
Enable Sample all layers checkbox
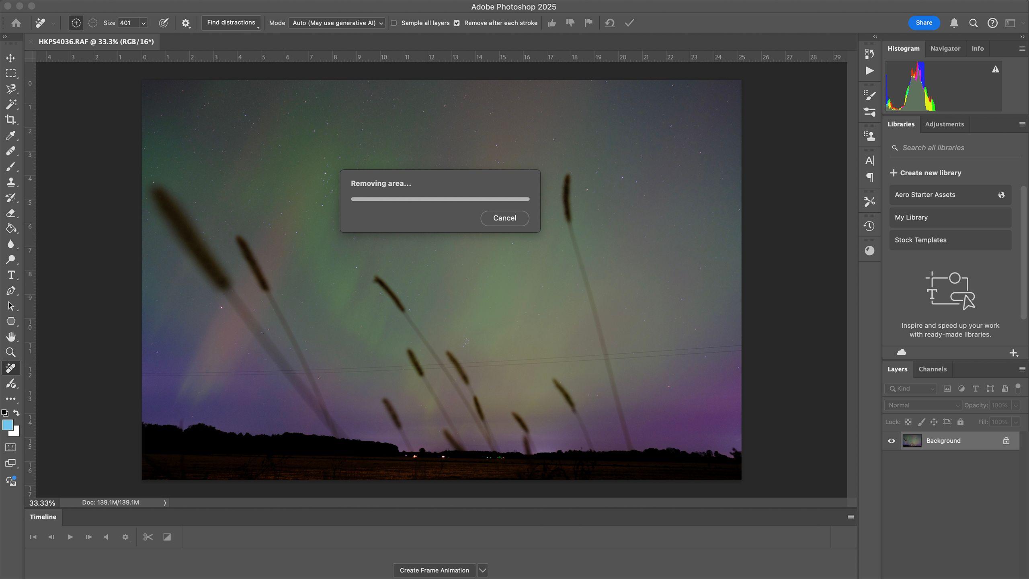pos(394,23)
